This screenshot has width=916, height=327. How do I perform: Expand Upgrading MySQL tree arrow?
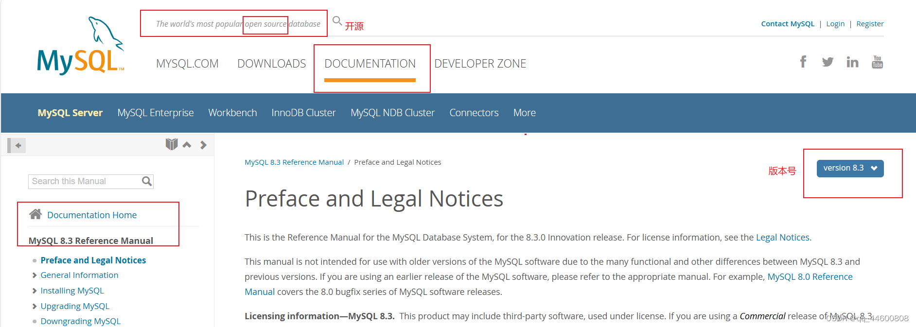tap(35, 307)
